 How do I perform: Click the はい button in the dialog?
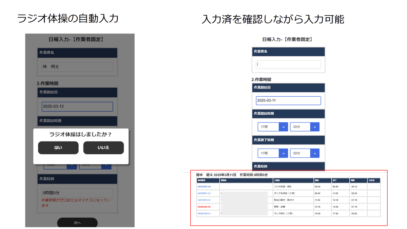(58, 148)
